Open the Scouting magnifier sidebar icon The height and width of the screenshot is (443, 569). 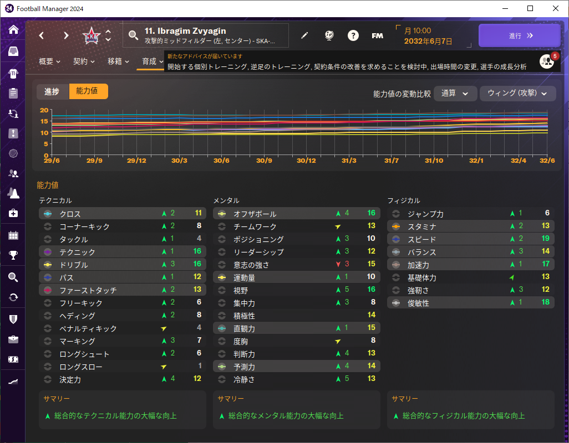tap(13, 277)
